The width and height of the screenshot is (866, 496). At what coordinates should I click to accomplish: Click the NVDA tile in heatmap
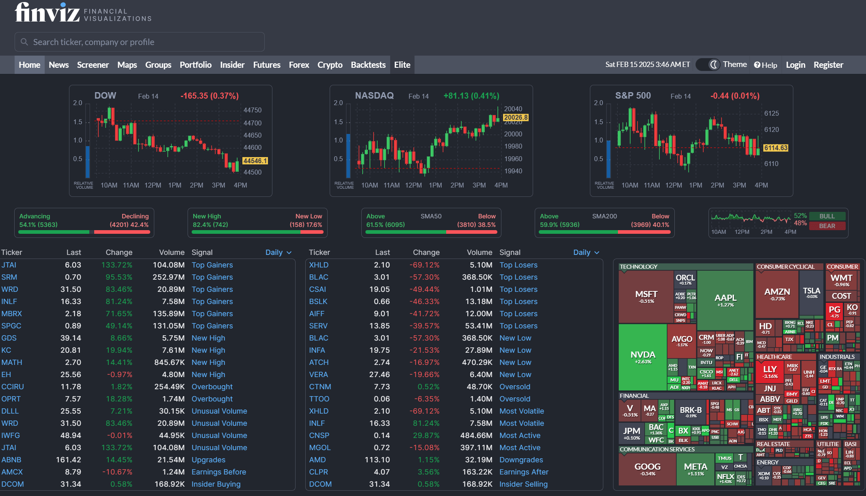(x=643, y=357)
